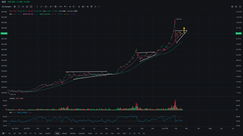Image resolution: width=243 pixels, height=136 pixels.
Task: Expand the magnet tool dropdown arrow
Action: (85, 7)
